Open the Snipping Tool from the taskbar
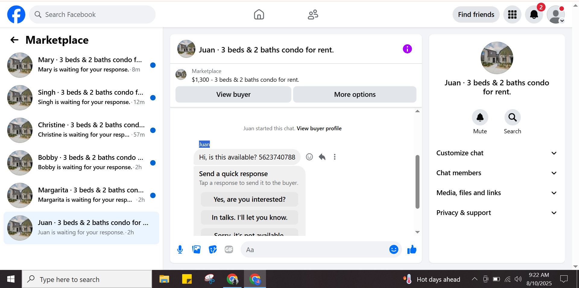This screenshot has height=288, width=579. [x=210, y=279]
